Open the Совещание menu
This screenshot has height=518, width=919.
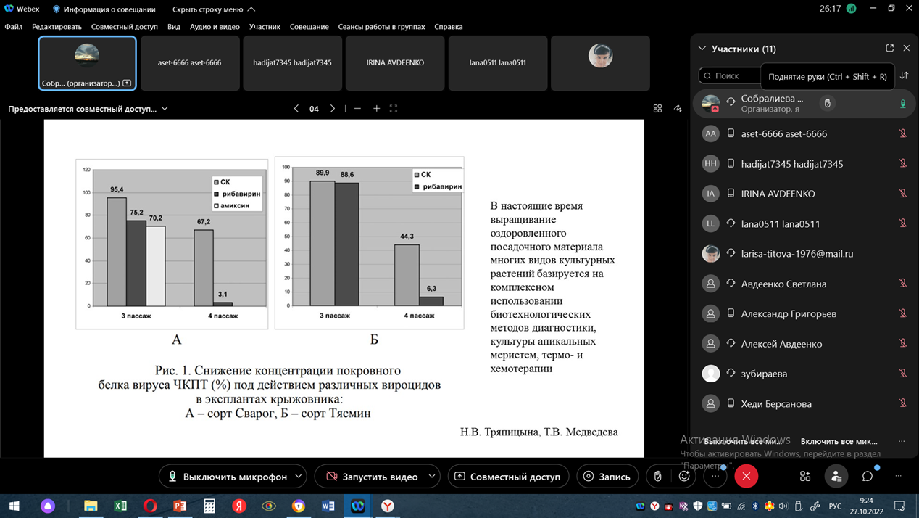tap(309, 27)
